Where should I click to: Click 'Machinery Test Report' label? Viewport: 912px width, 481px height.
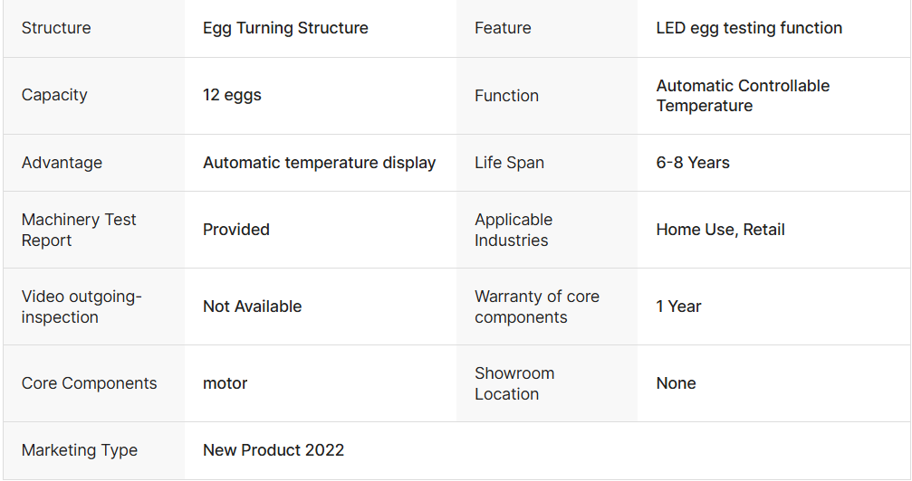point(79,230)
